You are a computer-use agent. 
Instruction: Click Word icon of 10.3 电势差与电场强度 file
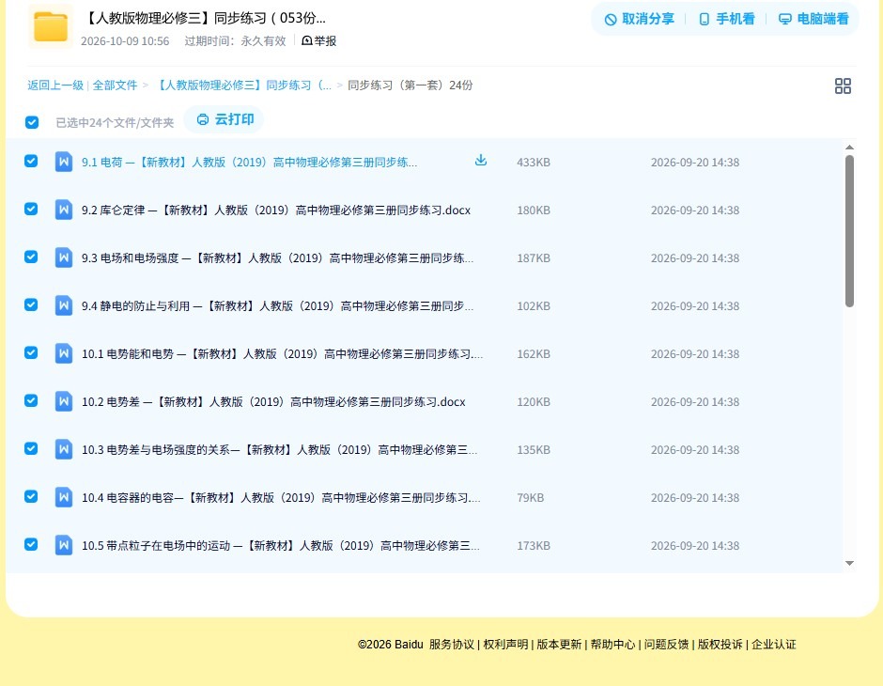click(x=64, y=449)
